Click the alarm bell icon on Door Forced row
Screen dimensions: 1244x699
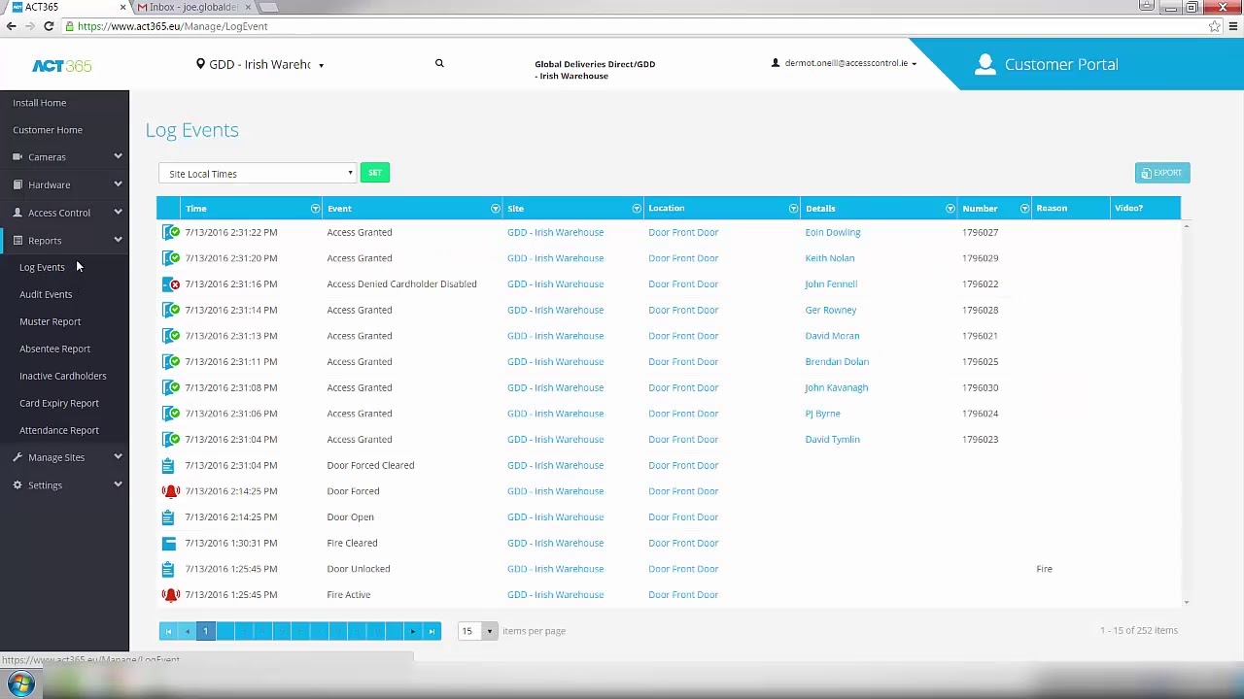171,491
